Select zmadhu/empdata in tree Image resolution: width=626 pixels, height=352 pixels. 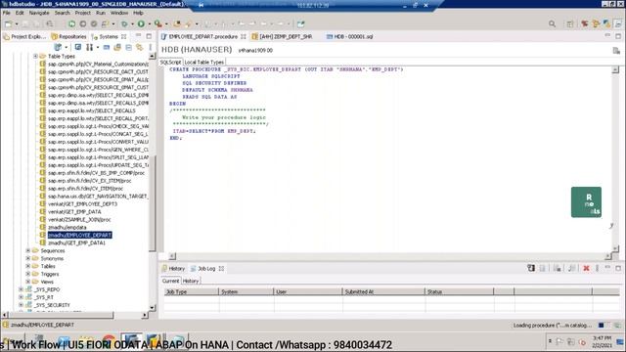[67, 228]
